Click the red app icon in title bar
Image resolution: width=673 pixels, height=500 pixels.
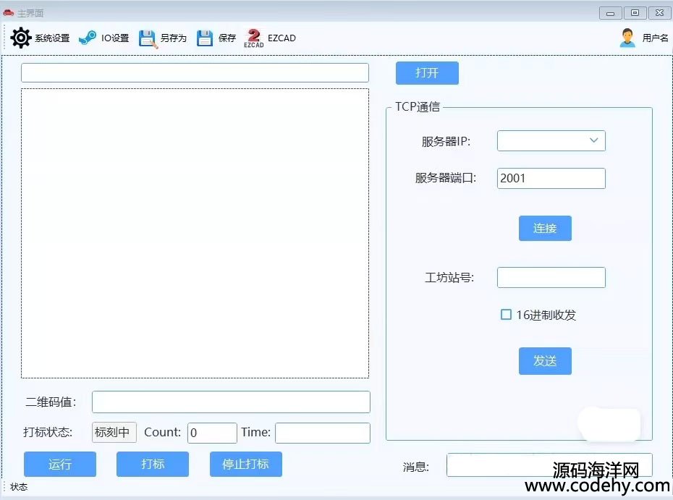point(9,13)
